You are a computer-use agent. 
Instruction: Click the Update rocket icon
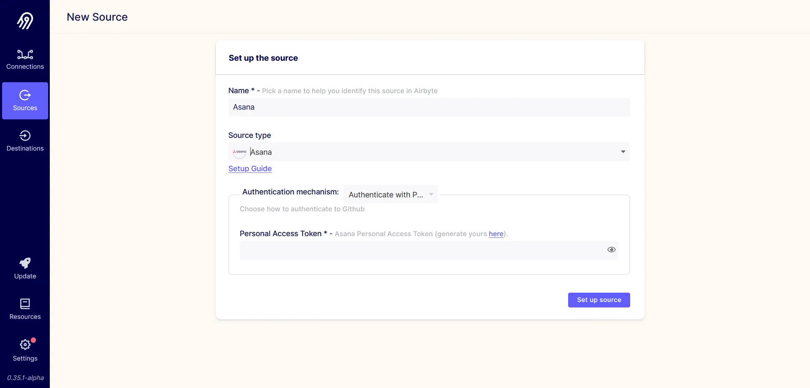click(25, 263)
